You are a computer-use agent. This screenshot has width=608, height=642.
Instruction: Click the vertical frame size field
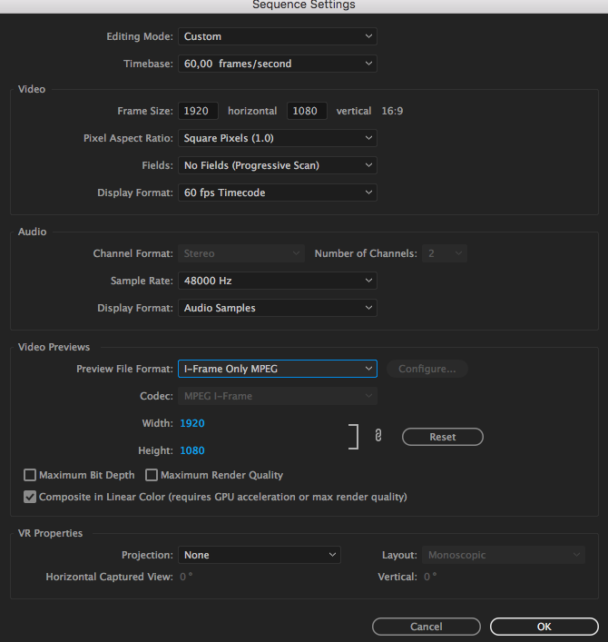coord(307,111)
